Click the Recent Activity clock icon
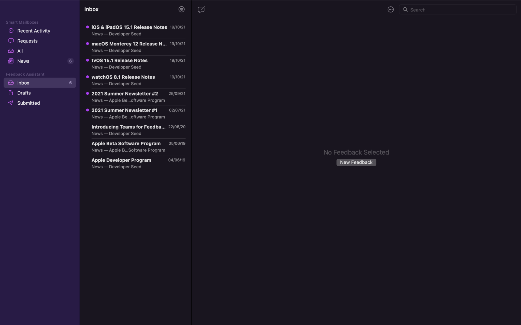 (11, 31)
